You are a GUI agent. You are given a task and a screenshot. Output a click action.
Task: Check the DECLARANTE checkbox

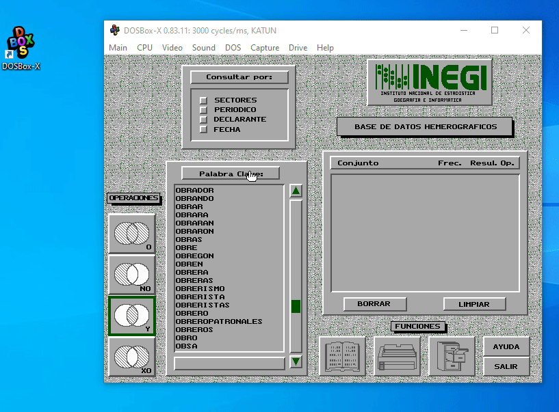203,120
